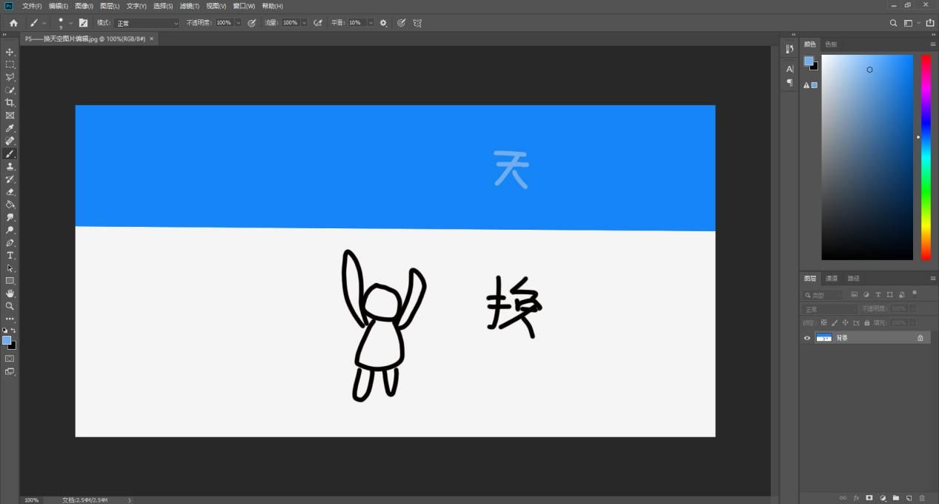The image size is (939, 504).
Task: Click the new layer icon in Layers panel
Action: click(x=909, y=498)
